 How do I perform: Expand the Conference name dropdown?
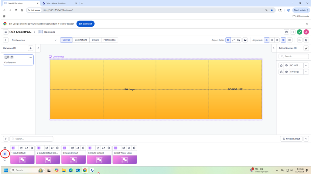coord(56,40)
